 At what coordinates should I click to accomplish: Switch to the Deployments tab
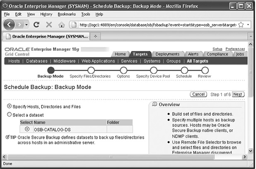pos(167,54)
